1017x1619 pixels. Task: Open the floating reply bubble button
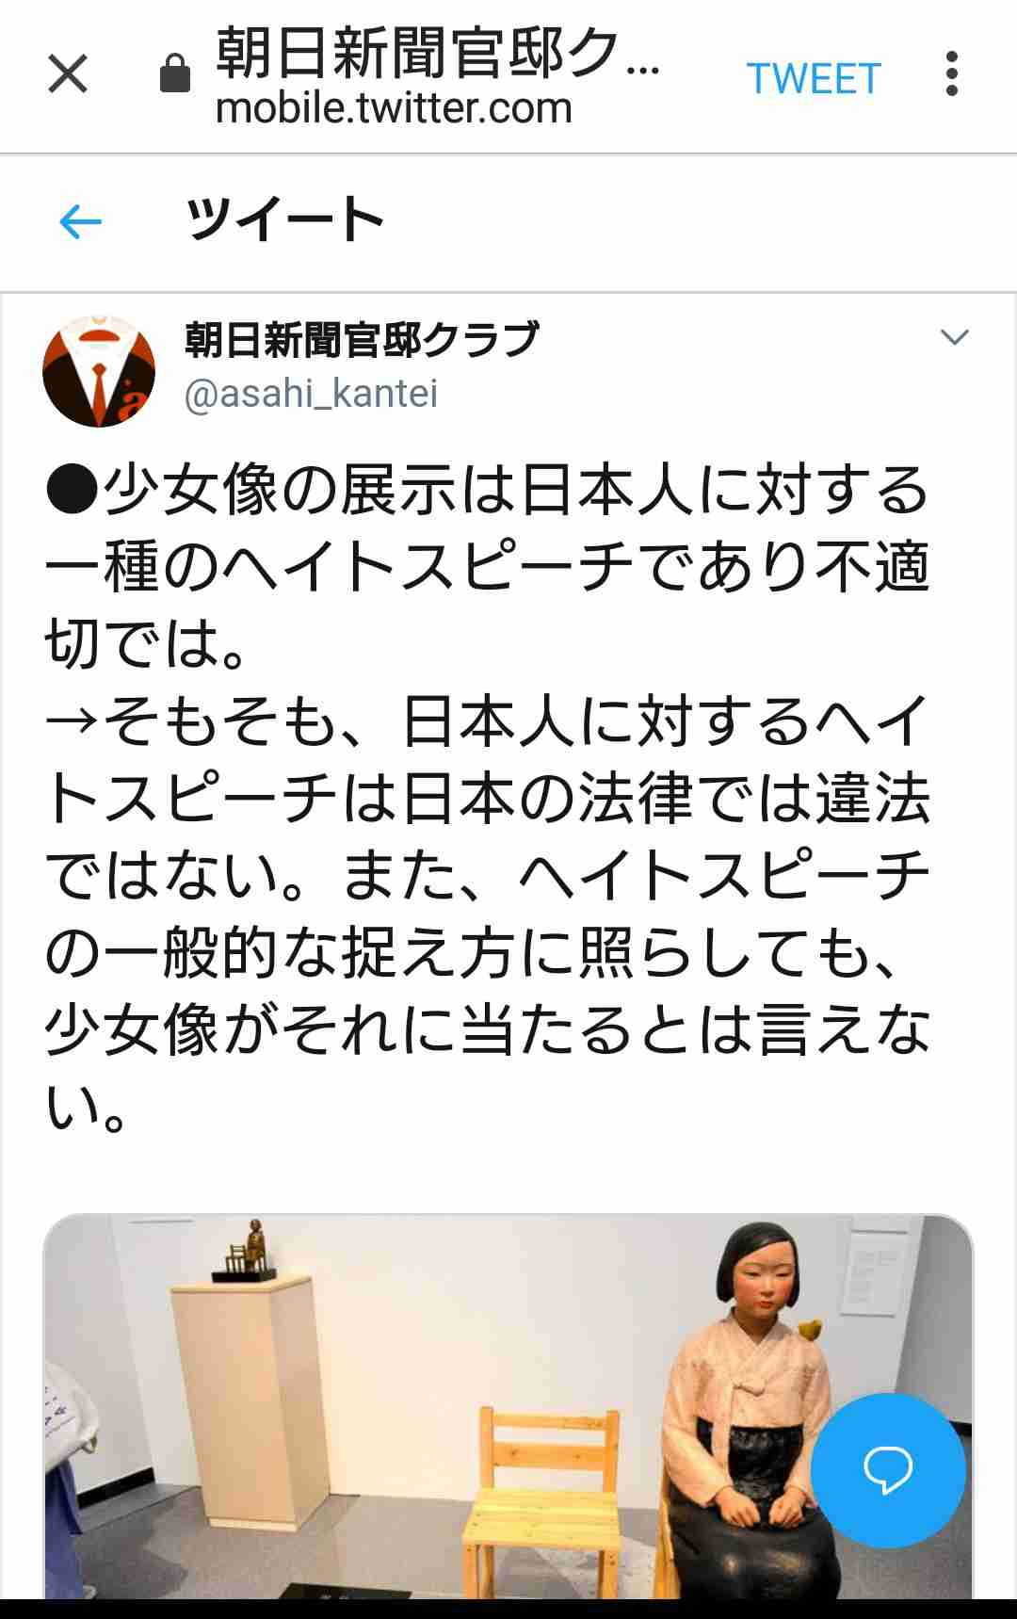point(887,1469)
